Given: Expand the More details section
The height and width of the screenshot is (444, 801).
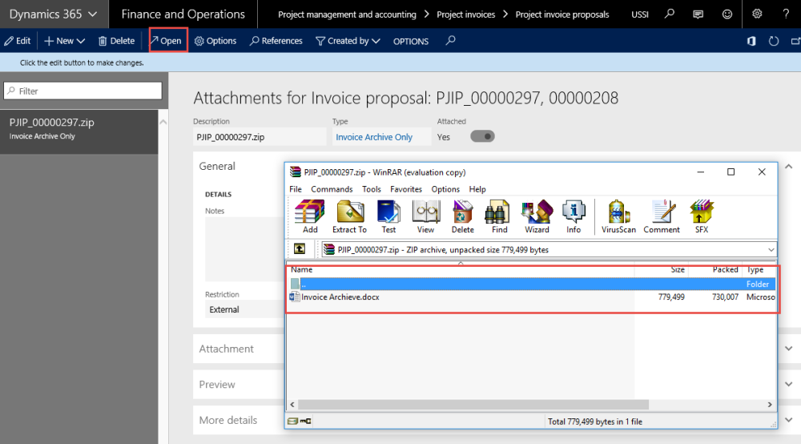Looking at the screenshot, I should 789,420.
